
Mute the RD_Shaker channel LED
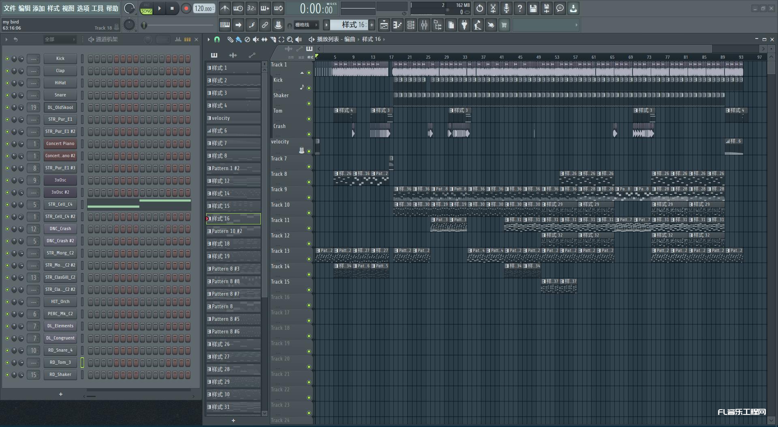(x=7, y=375)
